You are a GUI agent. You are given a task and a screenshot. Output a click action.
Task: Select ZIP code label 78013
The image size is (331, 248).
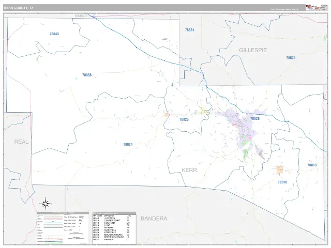[x=312, y=165]
